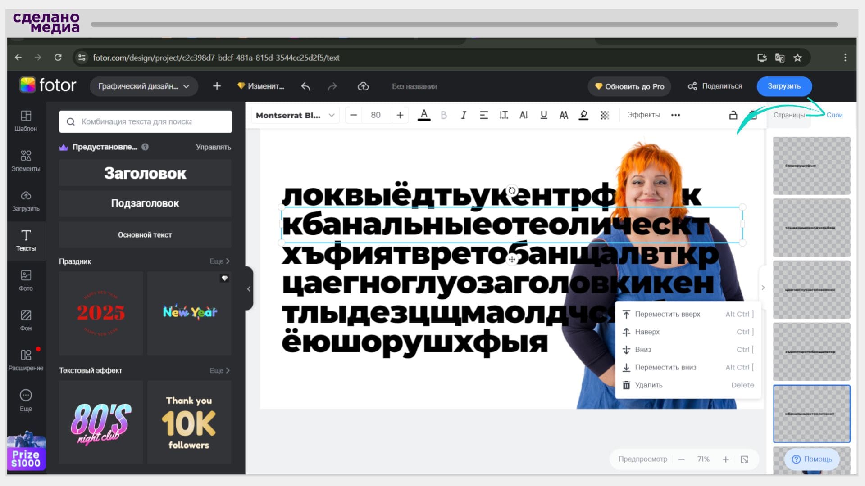Select 80's night club text effect
Viewport: 865px width, 486px height.
101,422
